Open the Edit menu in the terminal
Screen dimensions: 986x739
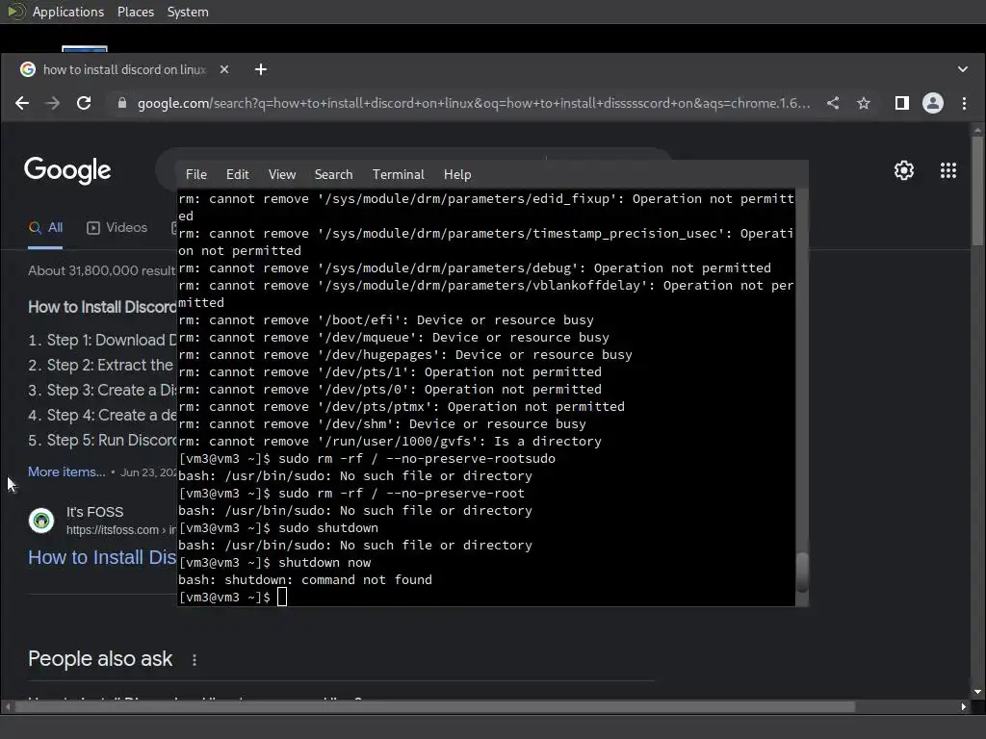tap(237, 175)
